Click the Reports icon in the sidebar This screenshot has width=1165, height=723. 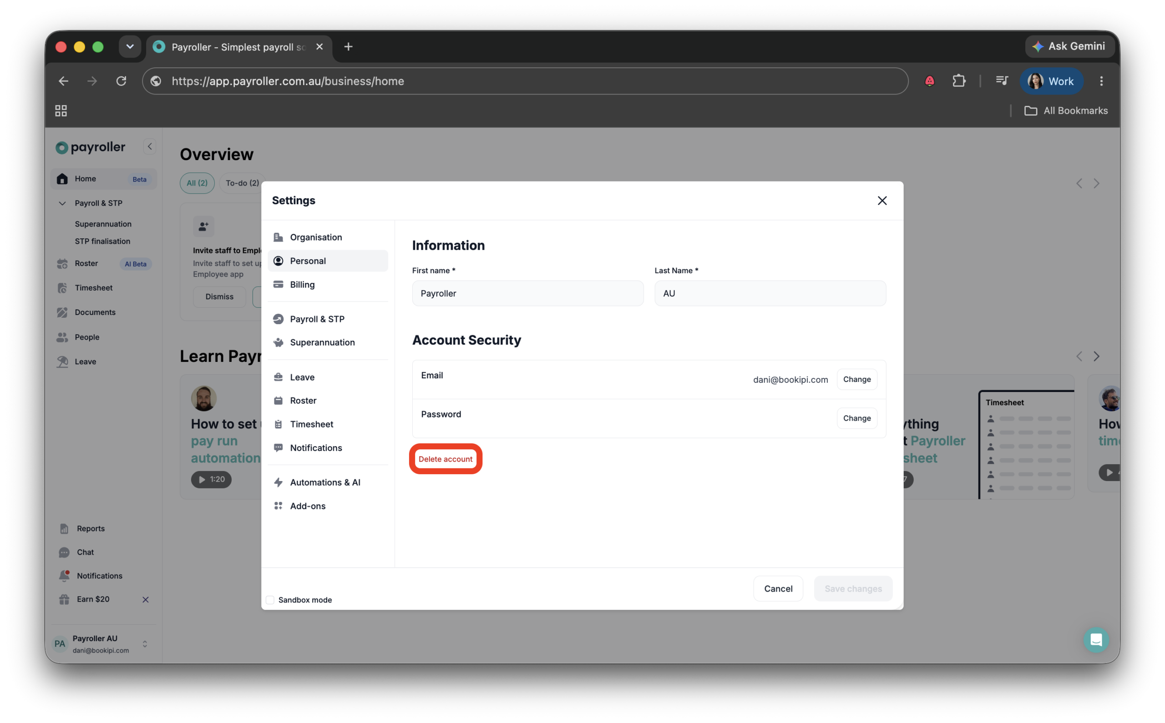click(64, 529)
